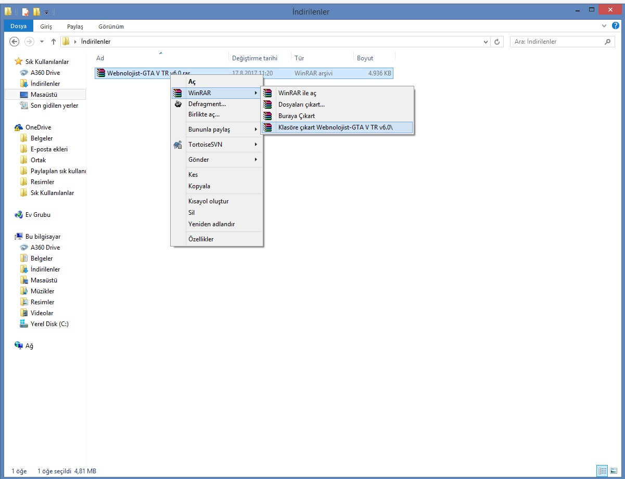Expand the TortoiseSVN submenu
The height and width of the screenshot is (479, 625).
256,145
